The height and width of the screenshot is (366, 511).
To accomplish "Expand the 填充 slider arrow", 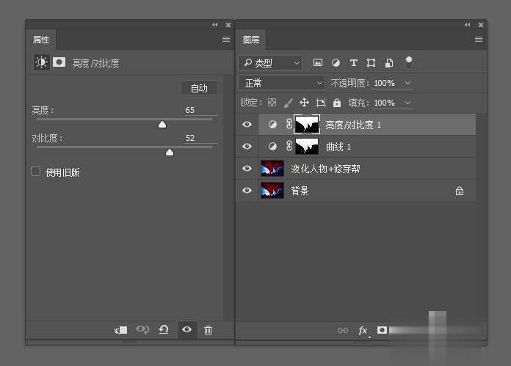I will pyautogui.click(x=407, y=103).
